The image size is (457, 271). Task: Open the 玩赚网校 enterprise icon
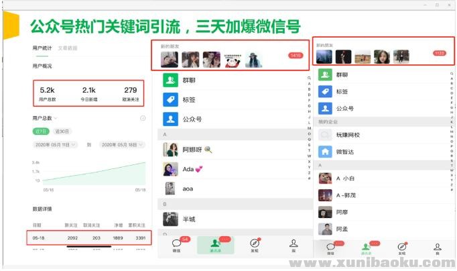point(325,135)
